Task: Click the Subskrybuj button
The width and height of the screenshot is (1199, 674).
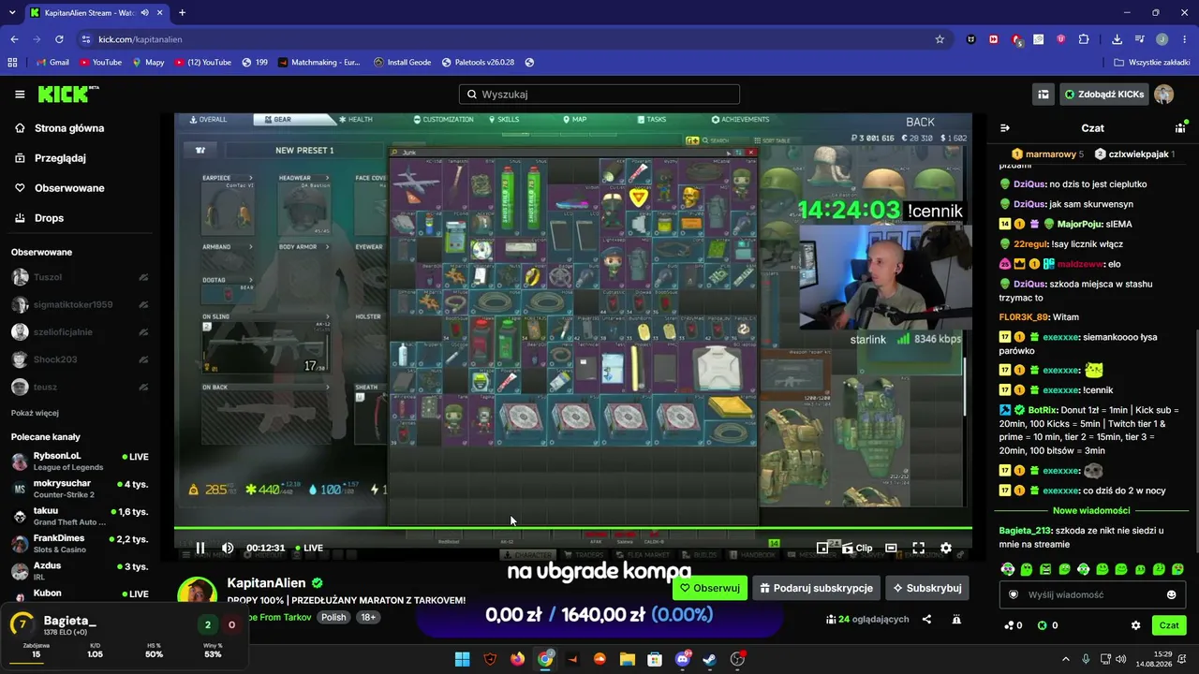Action: [927, 588]
